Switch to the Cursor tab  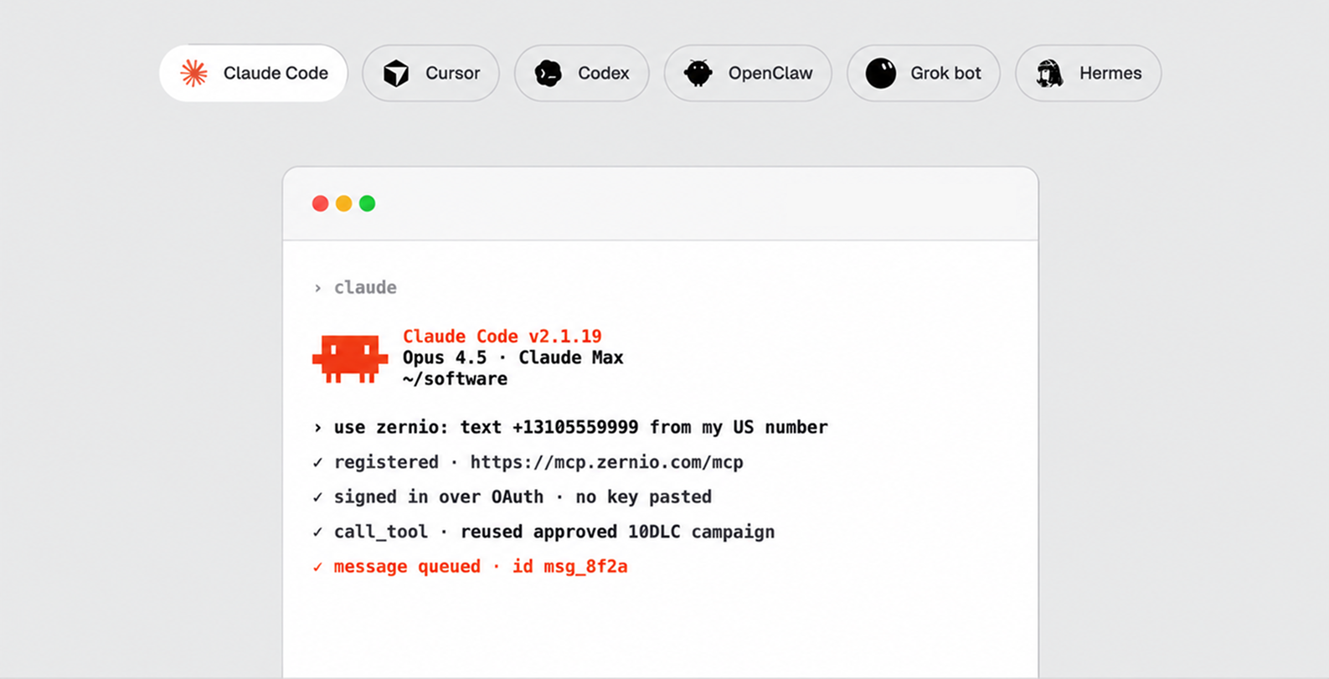coord(430,74)
